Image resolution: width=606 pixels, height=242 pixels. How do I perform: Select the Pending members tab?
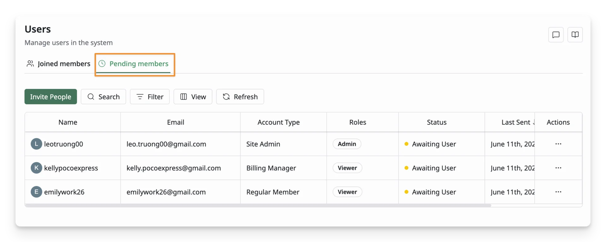pos(134,64)
